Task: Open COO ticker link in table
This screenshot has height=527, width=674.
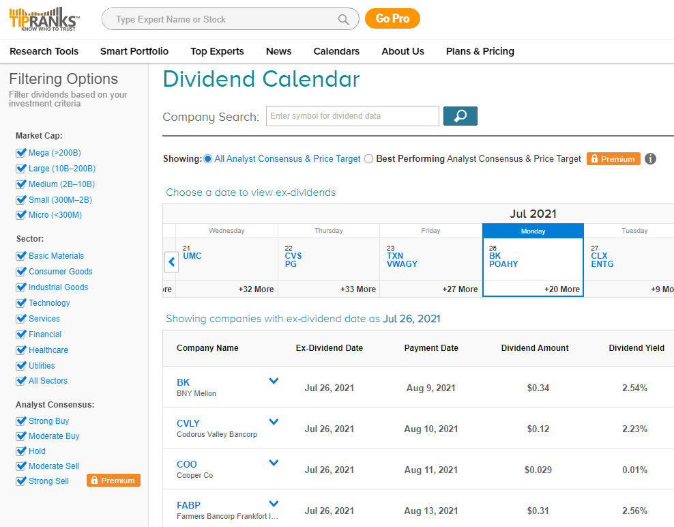Action: tap(187, 464)
